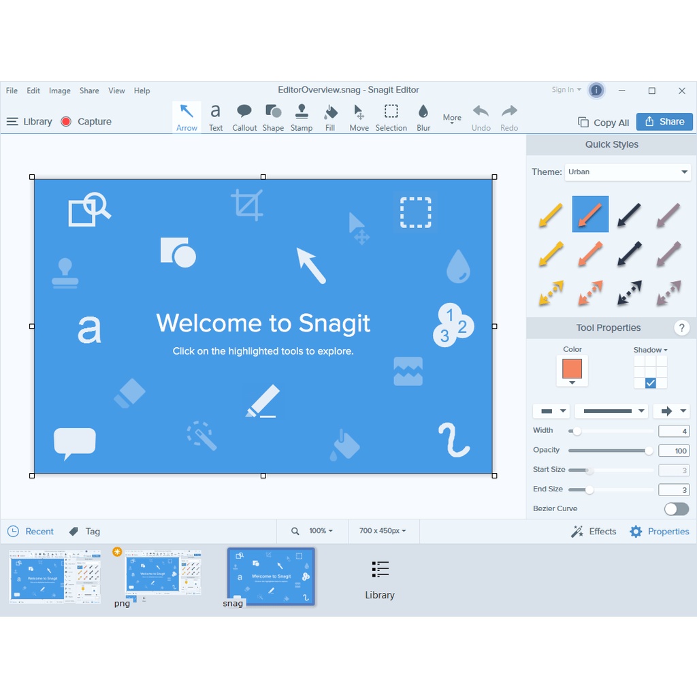Viewport: 697px width, 697px height.
Task: Click the End Size slider track
Action: [x=611, y=490]
